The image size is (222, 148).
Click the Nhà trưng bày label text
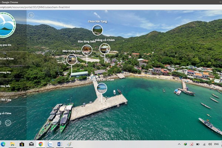[72, 51]
